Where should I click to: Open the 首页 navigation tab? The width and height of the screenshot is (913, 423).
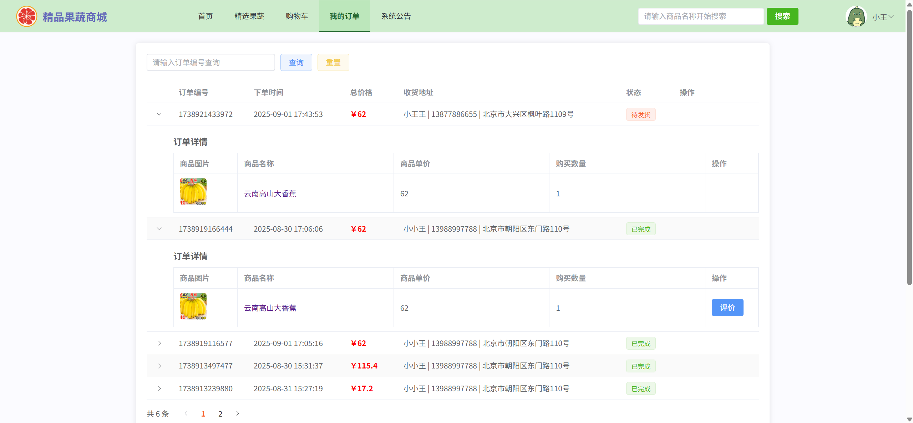coord(205,16)
